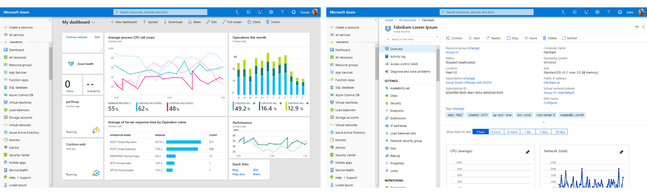Select the 30 days time range
647x195 pixels.
coord(560,132)
